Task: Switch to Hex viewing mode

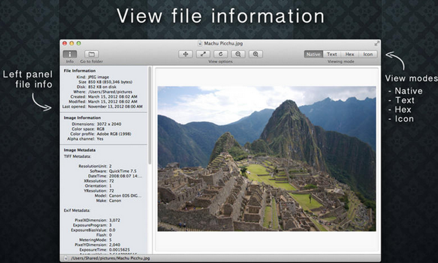Action: (350, 54)
